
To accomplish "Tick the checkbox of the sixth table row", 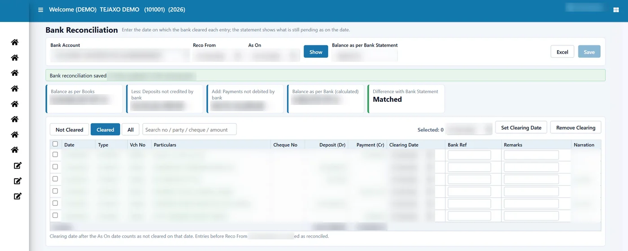I will [55, 215].
